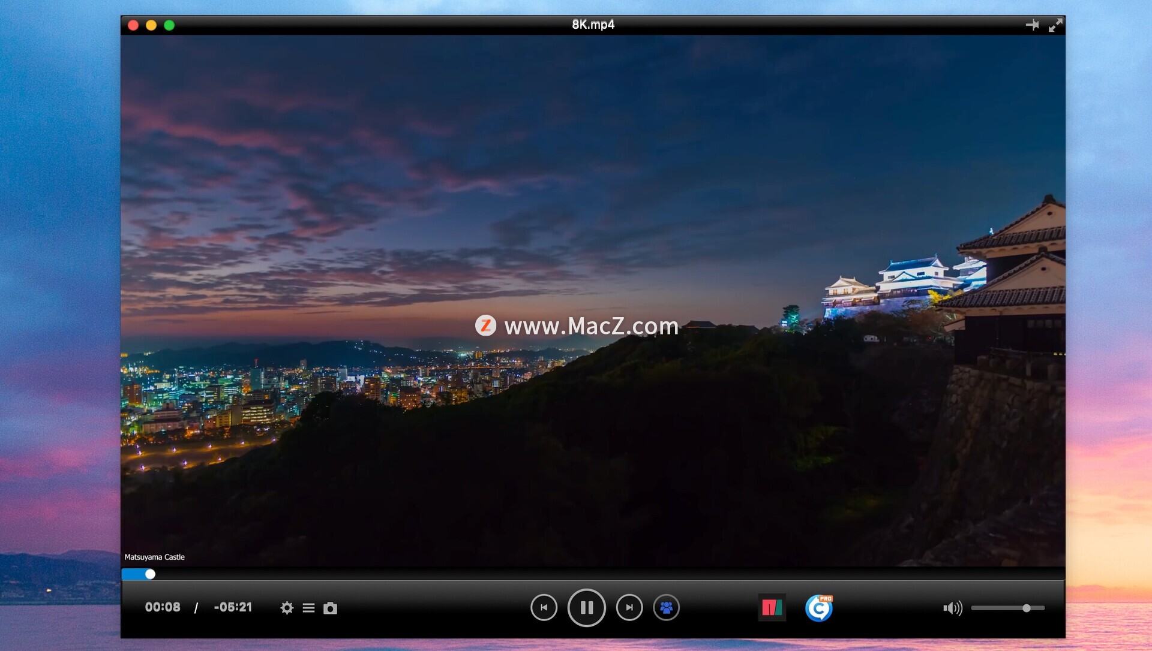Zoom the window with the green button

[169, 25]
